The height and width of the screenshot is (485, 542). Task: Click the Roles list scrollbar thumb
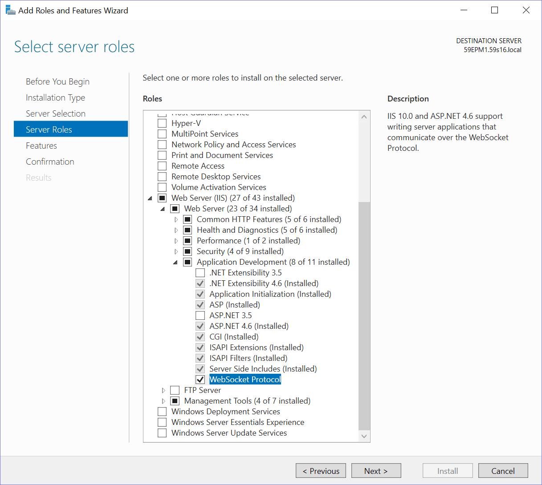pyautogui.click(x=364, y=316)
